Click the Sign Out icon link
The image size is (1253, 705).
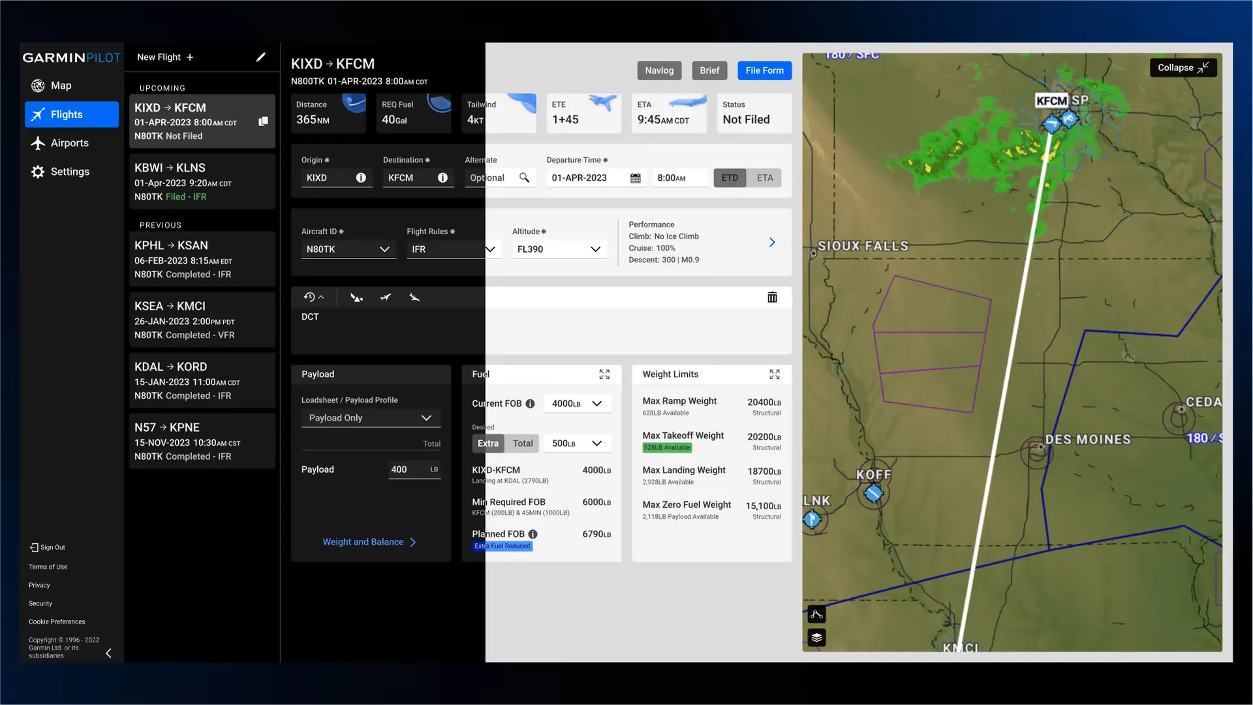click(x=47, y=547)
